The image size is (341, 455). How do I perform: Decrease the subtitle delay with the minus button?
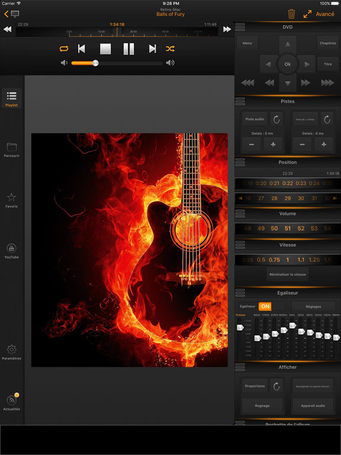point(302,145)
